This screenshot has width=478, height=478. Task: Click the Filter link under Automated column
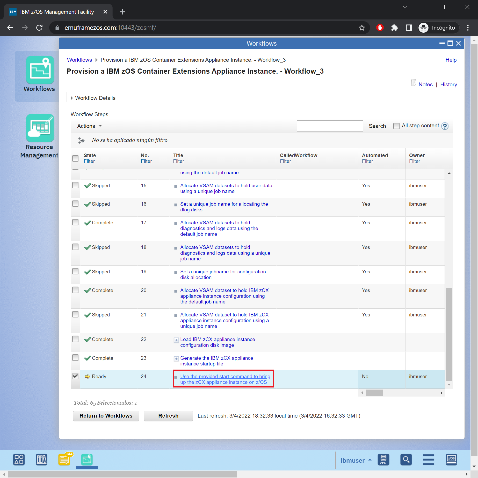[367, 161]
